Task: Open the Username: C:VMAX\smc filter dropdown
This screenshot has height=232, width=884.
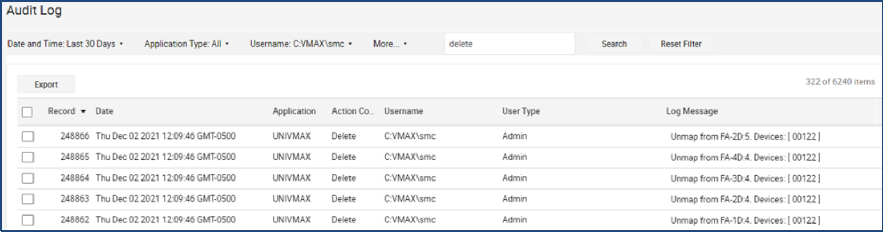Action: click(x=301, y=44)
